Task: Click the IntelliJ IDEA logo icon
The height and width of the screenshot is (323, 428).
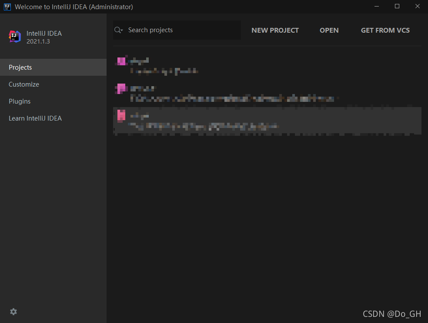Action: [15, 37]
